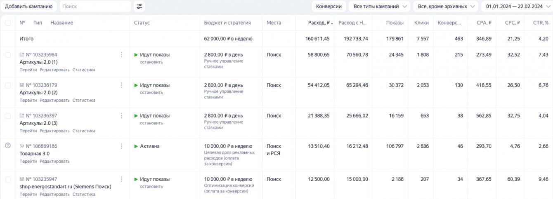Select checkbox for campaign Артикулы 2.0 (3)
This screenshot has width=553, height=199.
8,116
